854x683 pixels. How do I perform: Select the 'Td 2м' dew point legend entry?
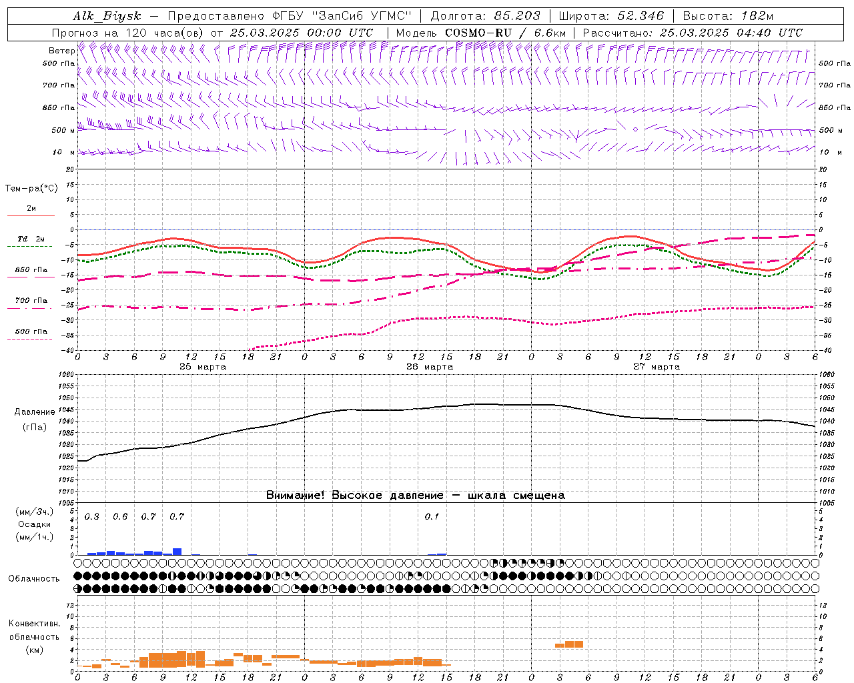31,239
